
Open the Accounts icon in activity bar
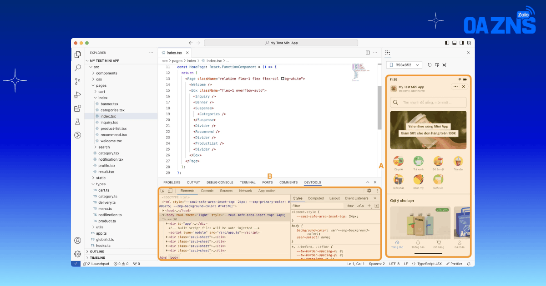point(78,241)
